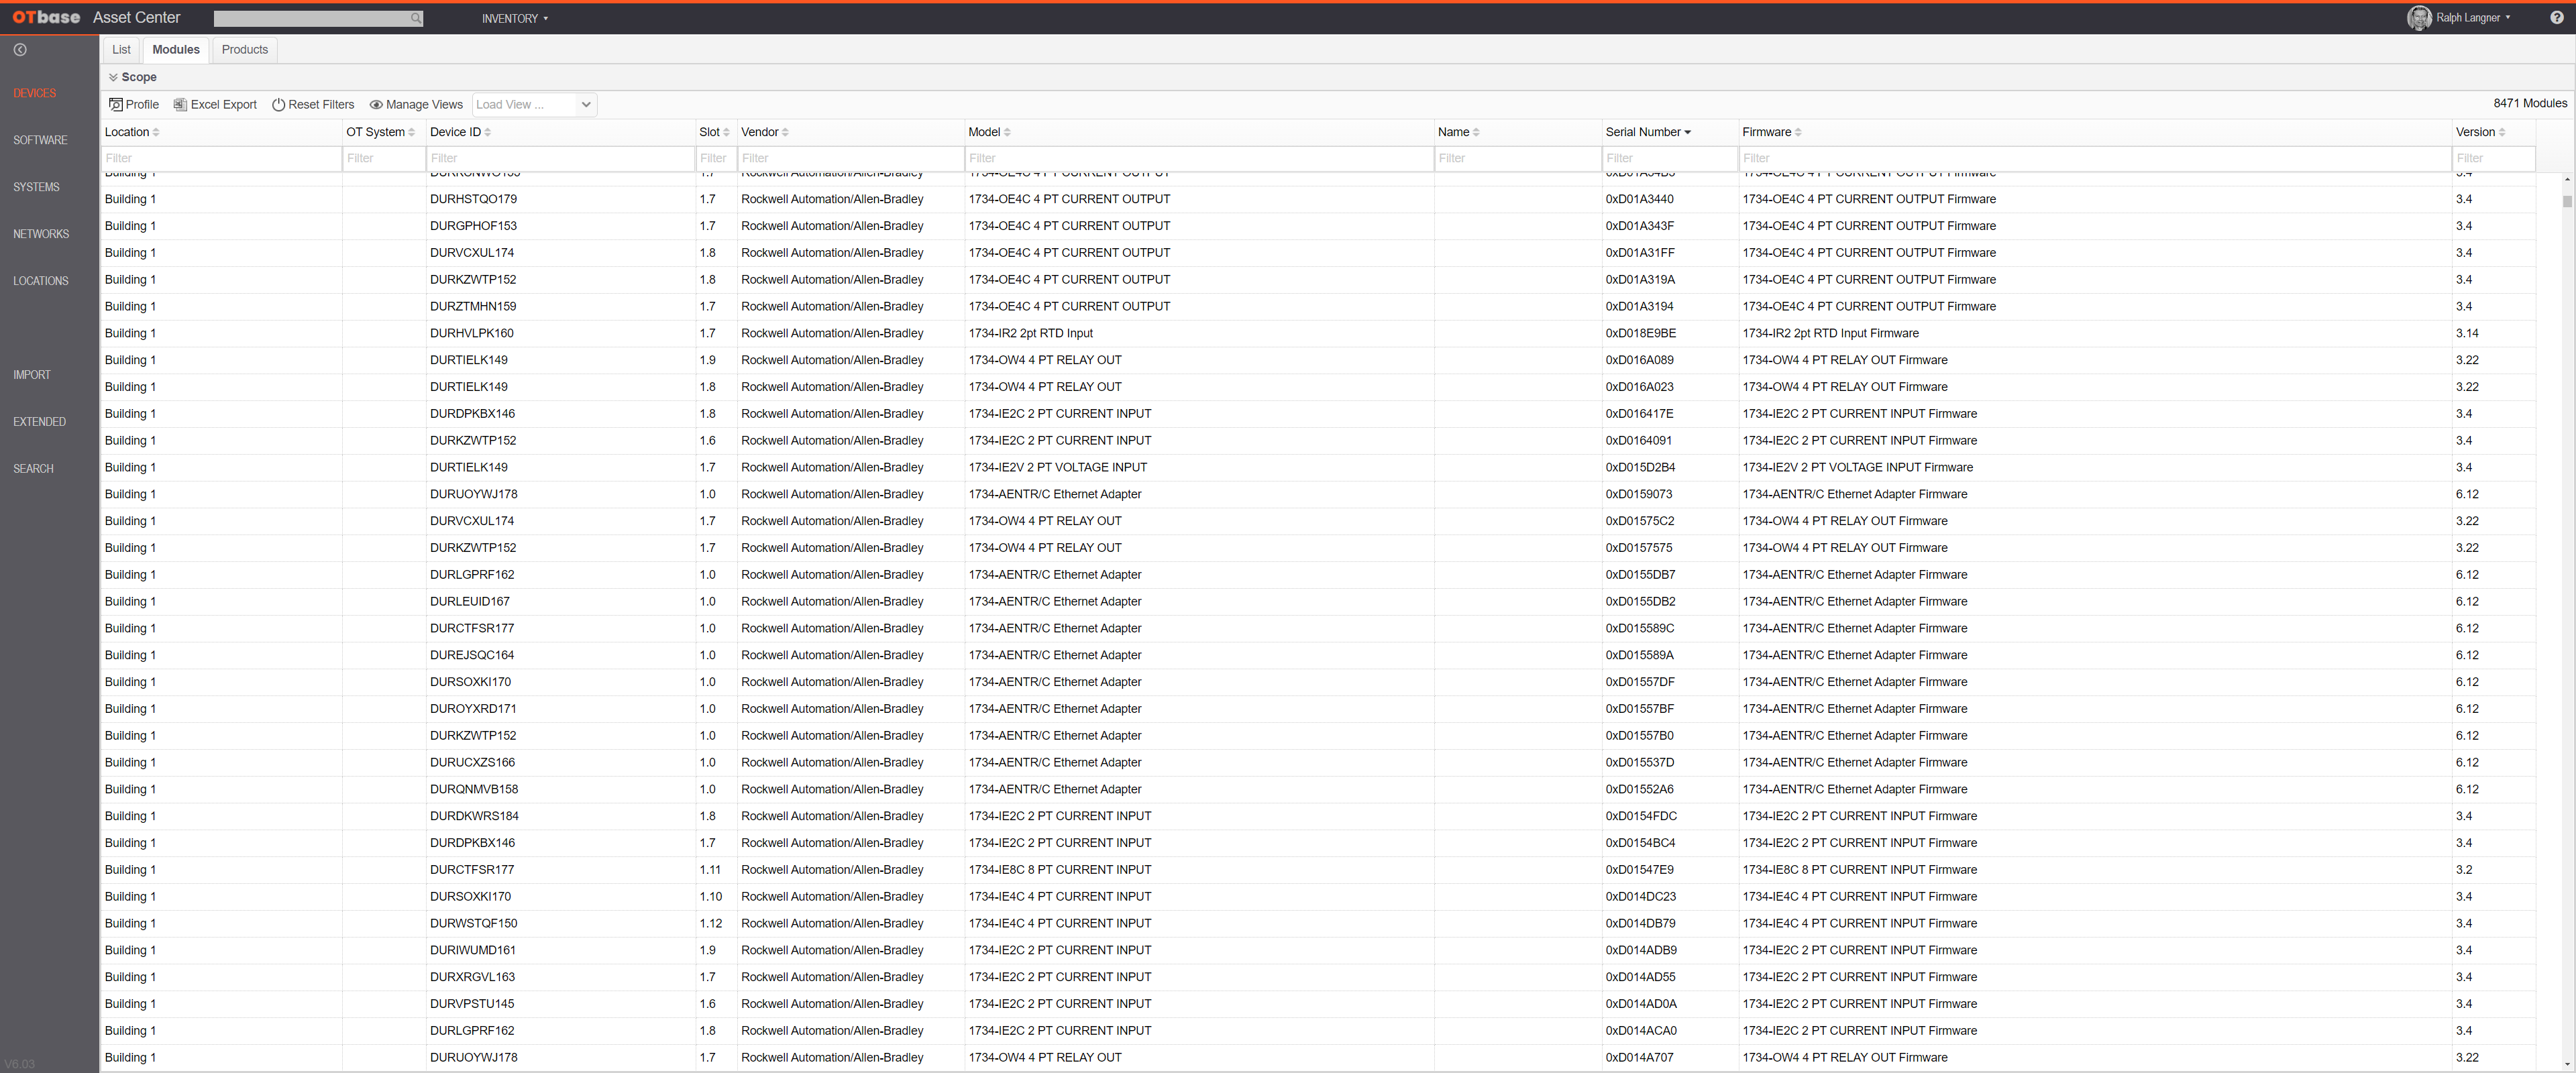Open the Load View dropdown
Screen dimensions: 2576x1073
click(534, 104)
